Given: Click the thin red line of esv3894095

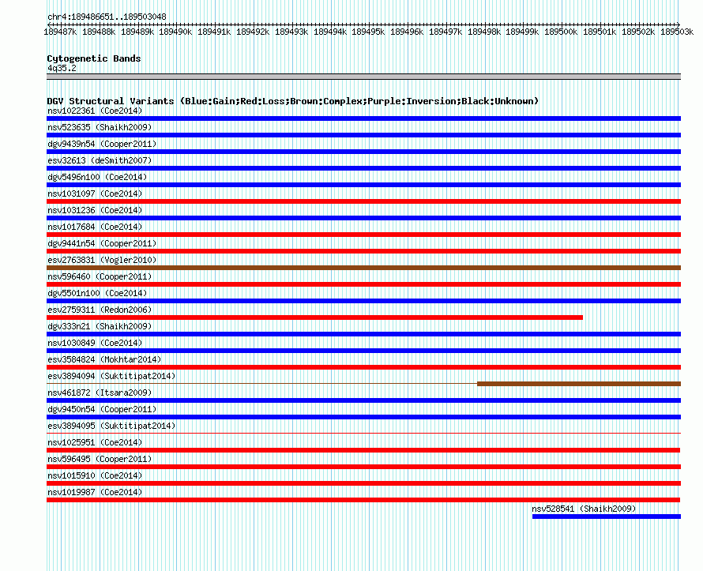Looking at the screenshot, I should tap(363, 434).
